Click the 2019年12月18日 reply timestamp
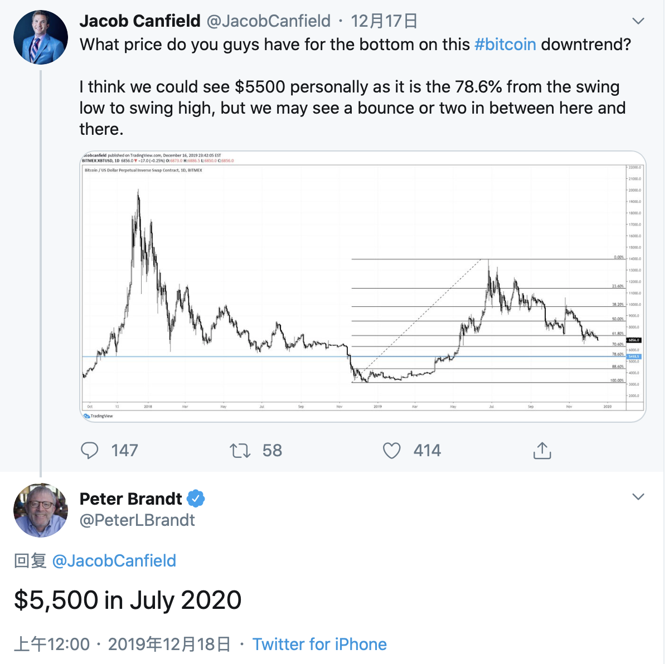The width and height of the screenshot is (669, 664). click(x=169, y=644)
